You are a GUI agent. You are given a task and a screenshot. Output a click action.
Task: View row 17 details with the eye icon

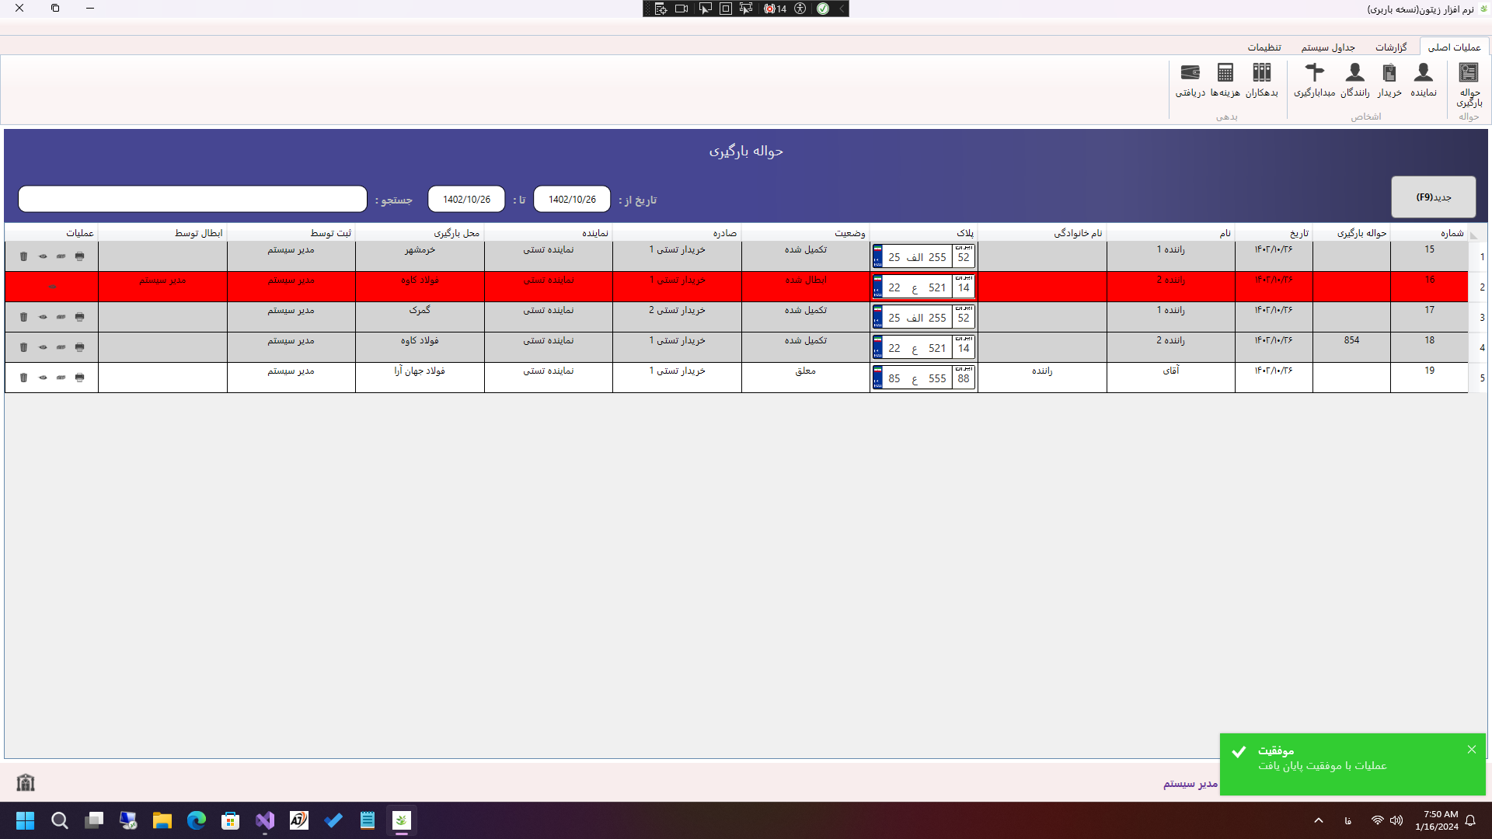point(43,317)
